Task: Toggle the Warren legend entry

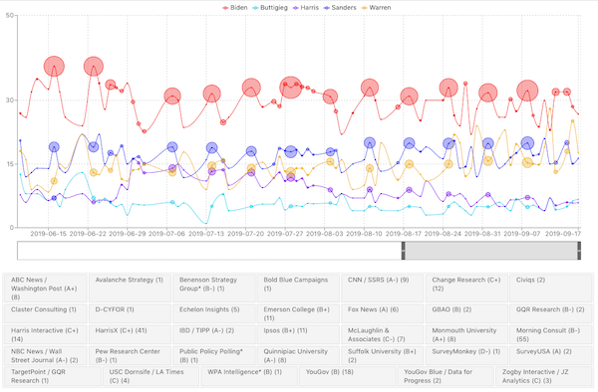Action: [376, 8]
